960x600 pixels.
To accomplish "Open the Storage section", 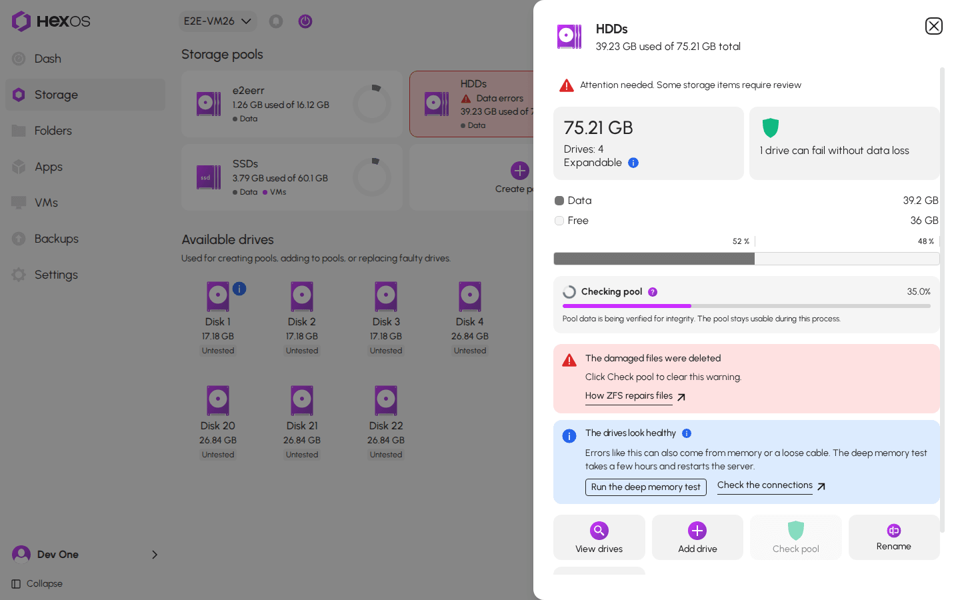I will pyautogui.click(x=85, y=95).
